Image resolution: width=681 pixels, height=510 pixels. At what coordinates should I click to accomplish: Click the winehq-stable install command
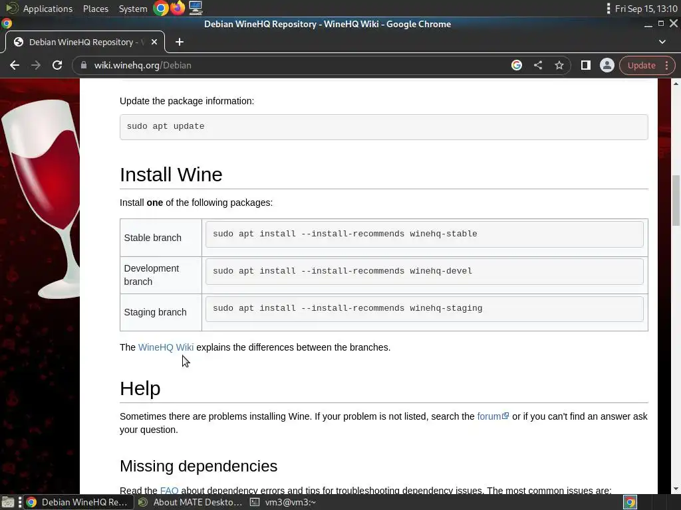tap(424, 234)
